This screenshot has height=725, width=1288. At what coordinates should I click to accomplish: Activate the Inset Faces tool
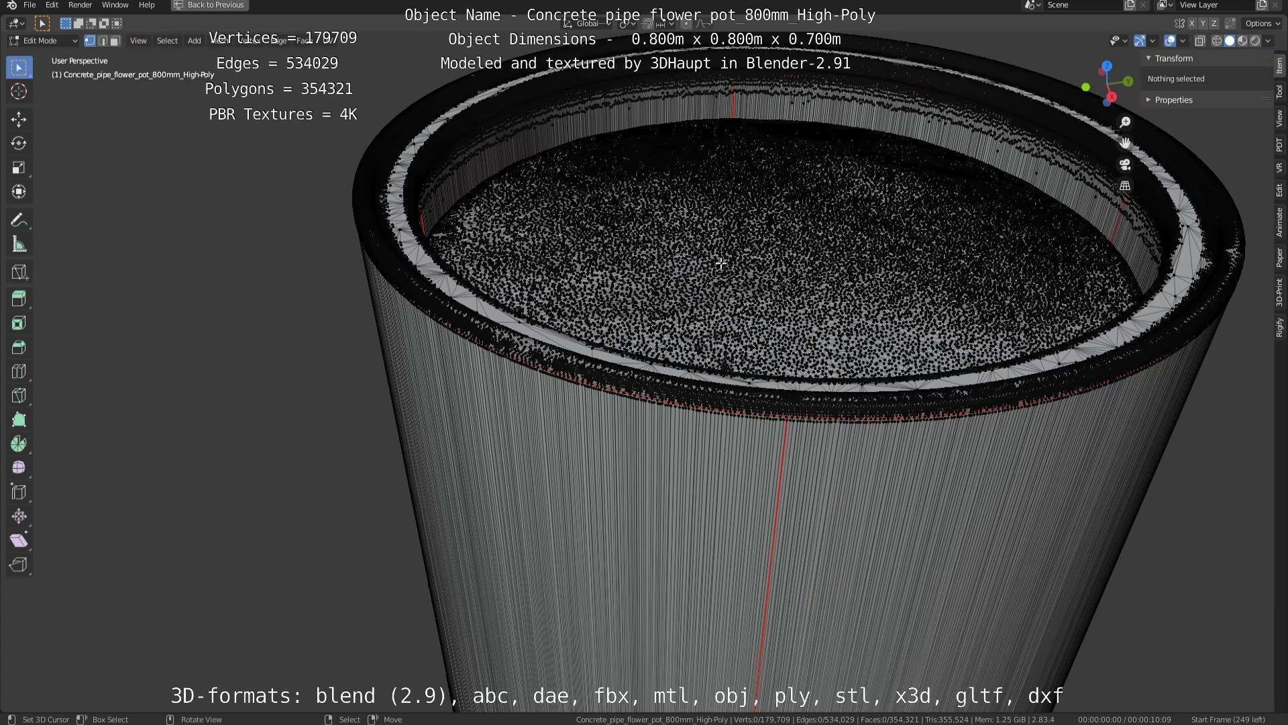pos(19,324)
